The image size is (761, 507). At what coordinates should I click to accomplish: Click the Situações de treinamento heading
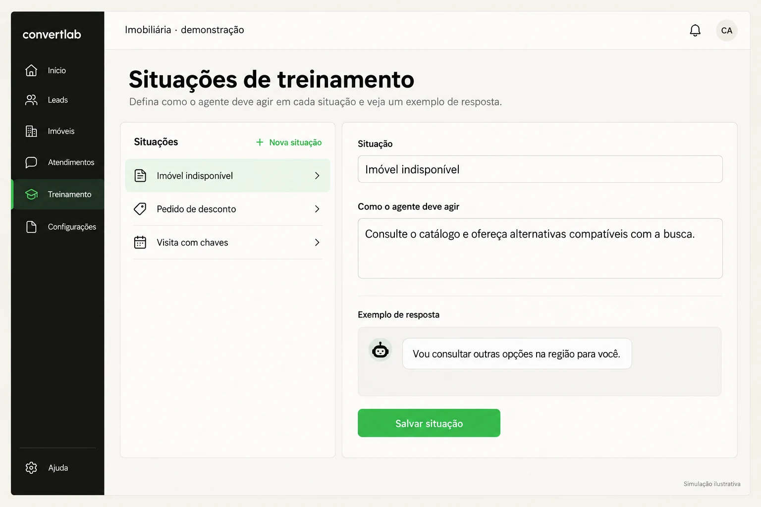pos(272,79)
